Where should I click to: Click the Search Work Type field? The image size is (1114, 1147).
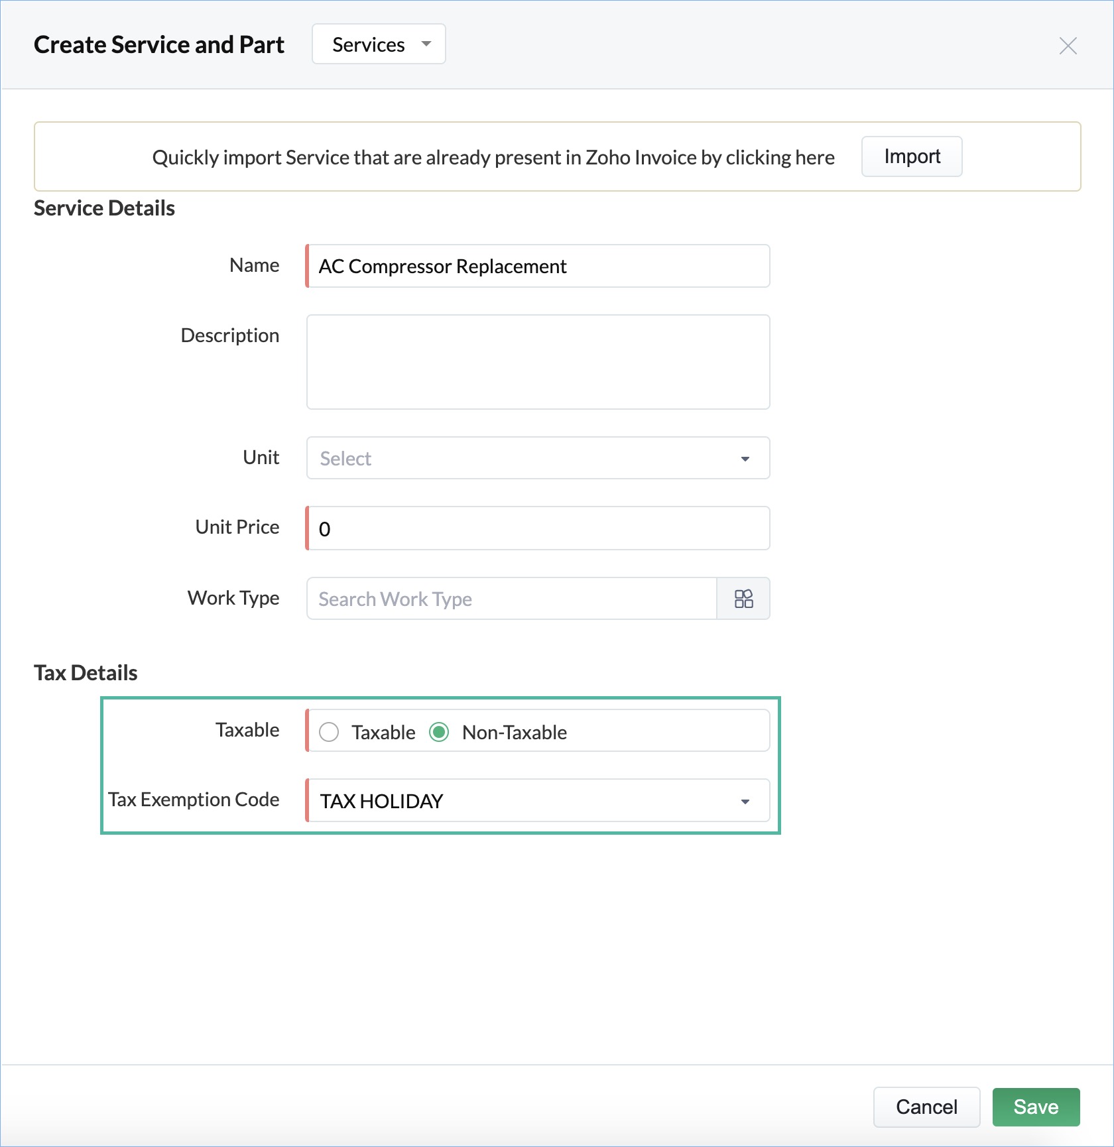click(512, 599)
